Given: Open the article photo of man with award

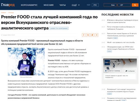Looking at the screenshot, I should [26, 61].
